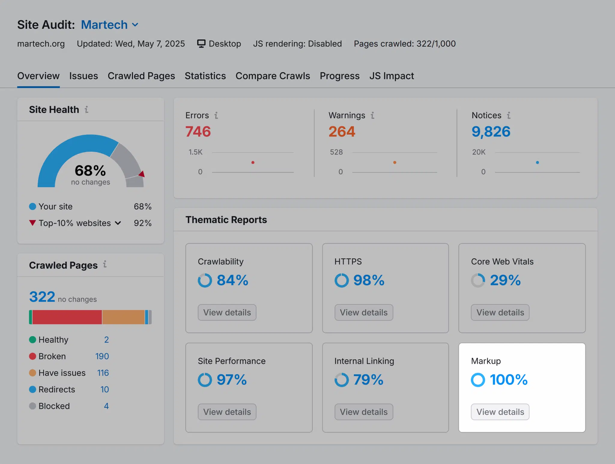
Task: Open the Crawled Pages tab
Action: tap(141, 76)
